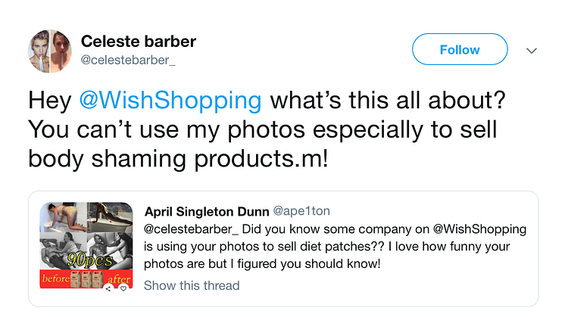The height and width of the screenshot is (317, 565).
Task: Open quoted tweet text about diet patches
Action: pos(335,247)
